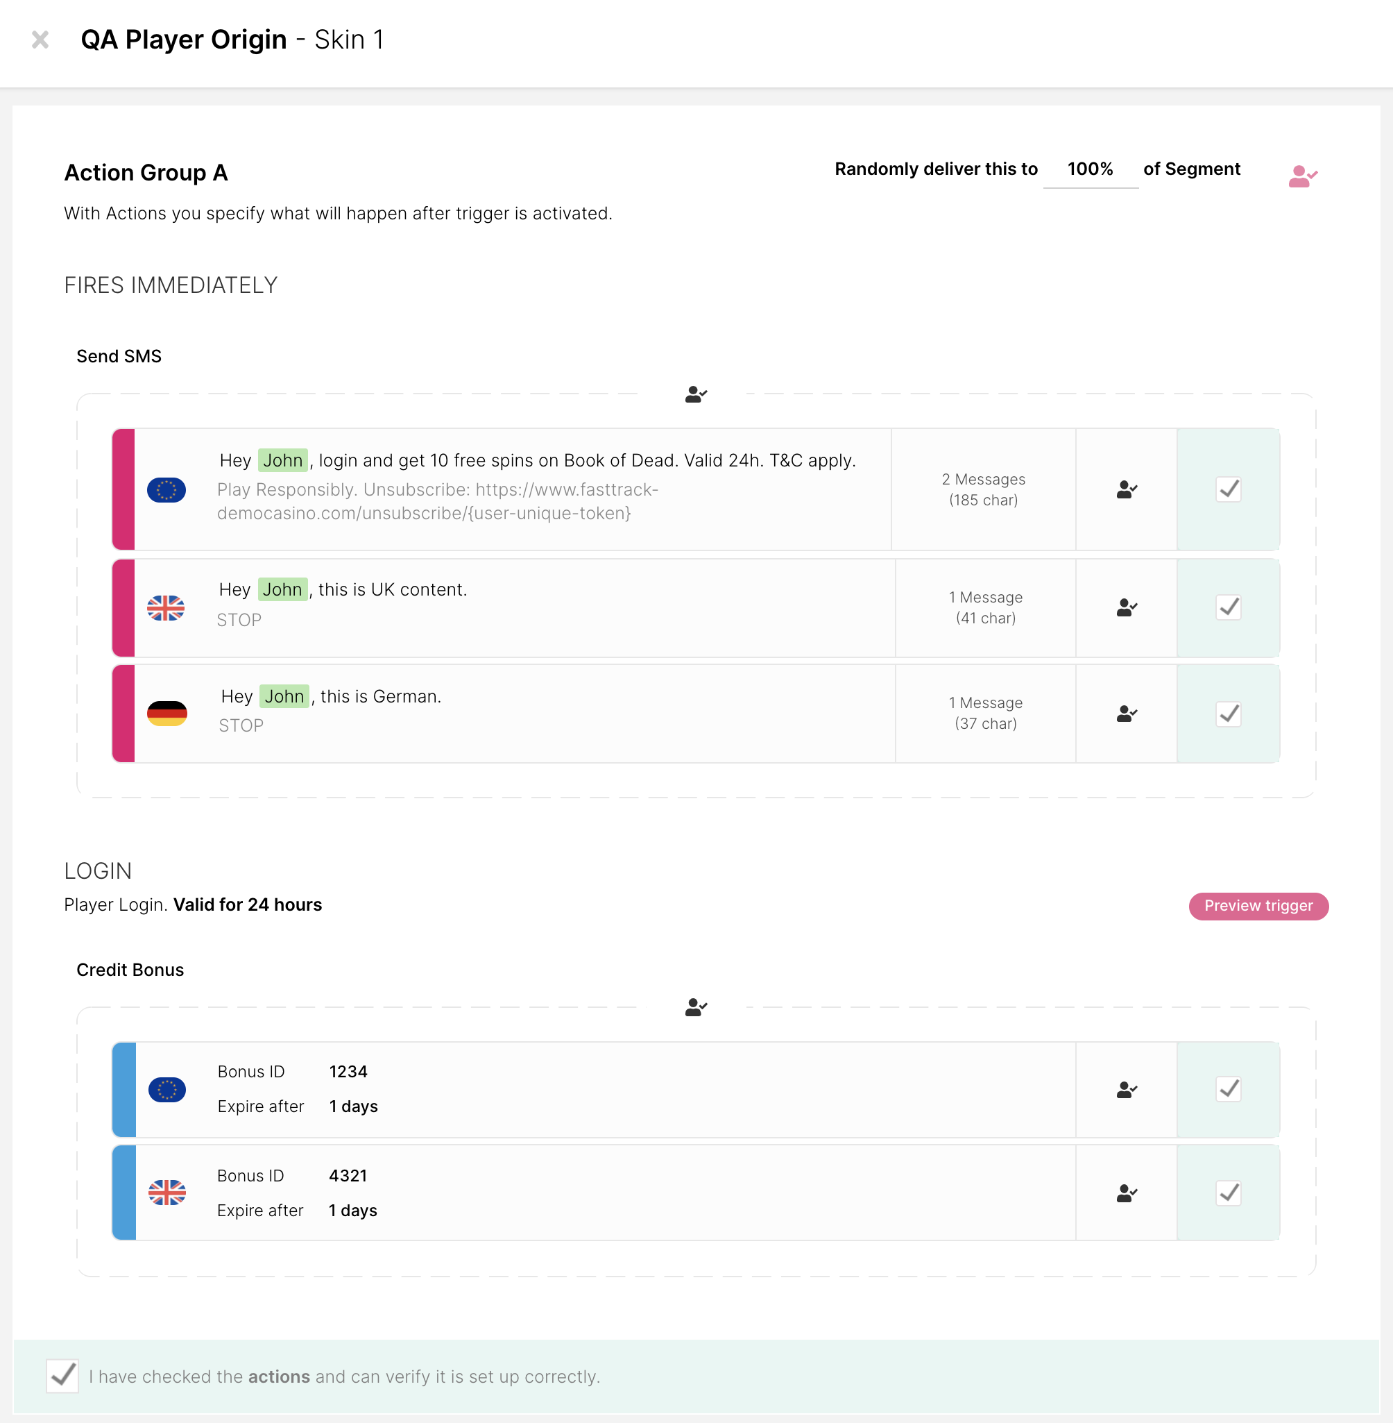This screenshot has height=1423, width=1393.
Task: Click the German flag in SMS row
Action: pyautogui.click(x=166, y=714)
